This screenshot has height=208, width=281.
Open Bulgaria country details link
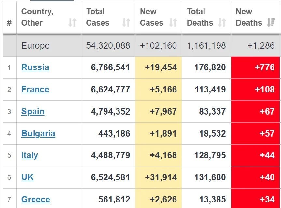click(x=38, y=134)
